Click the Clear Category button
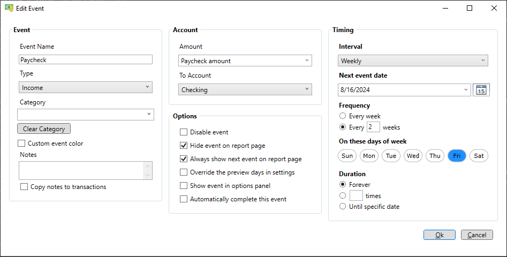Image resolution: width=507 pixels, height=257 pixels. pyautogui.click(x=44, y=128)
